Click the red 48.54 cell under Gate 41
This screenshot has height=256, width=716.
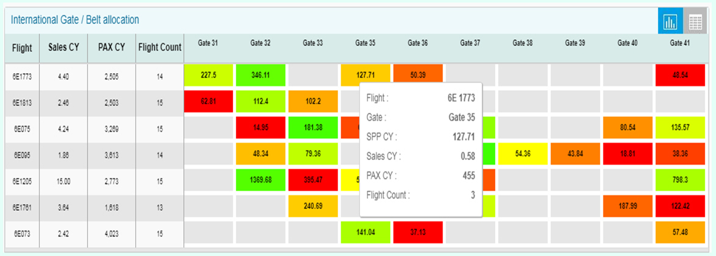tap(680, 75)
